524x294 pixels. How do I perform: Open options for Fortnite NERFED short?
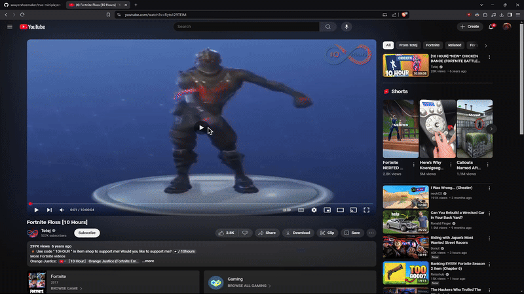pos(413,165)
